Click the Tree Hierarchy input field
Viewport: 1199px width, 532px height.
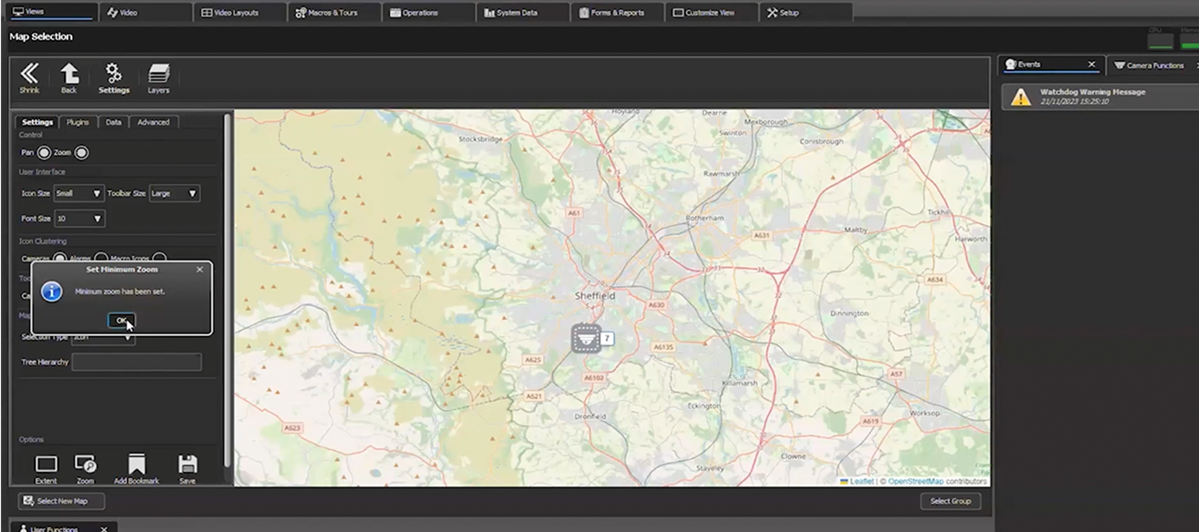pyautogui.click(x=137, y=363)
